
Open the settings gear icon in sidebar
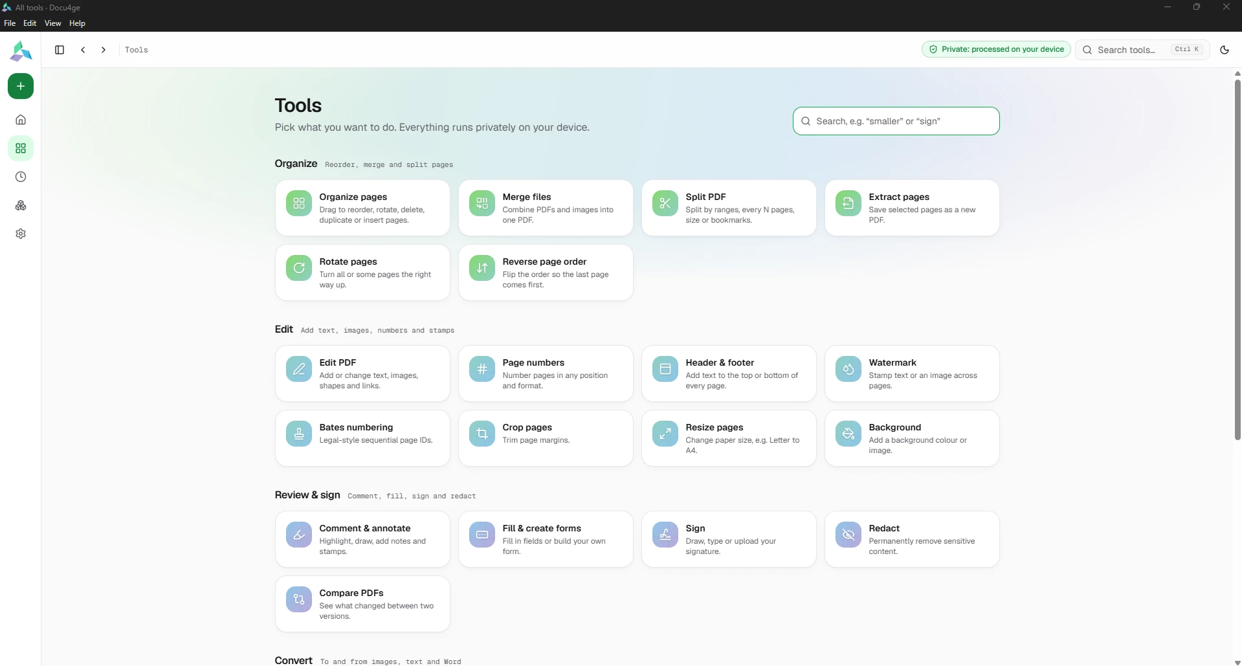point(21,234)
